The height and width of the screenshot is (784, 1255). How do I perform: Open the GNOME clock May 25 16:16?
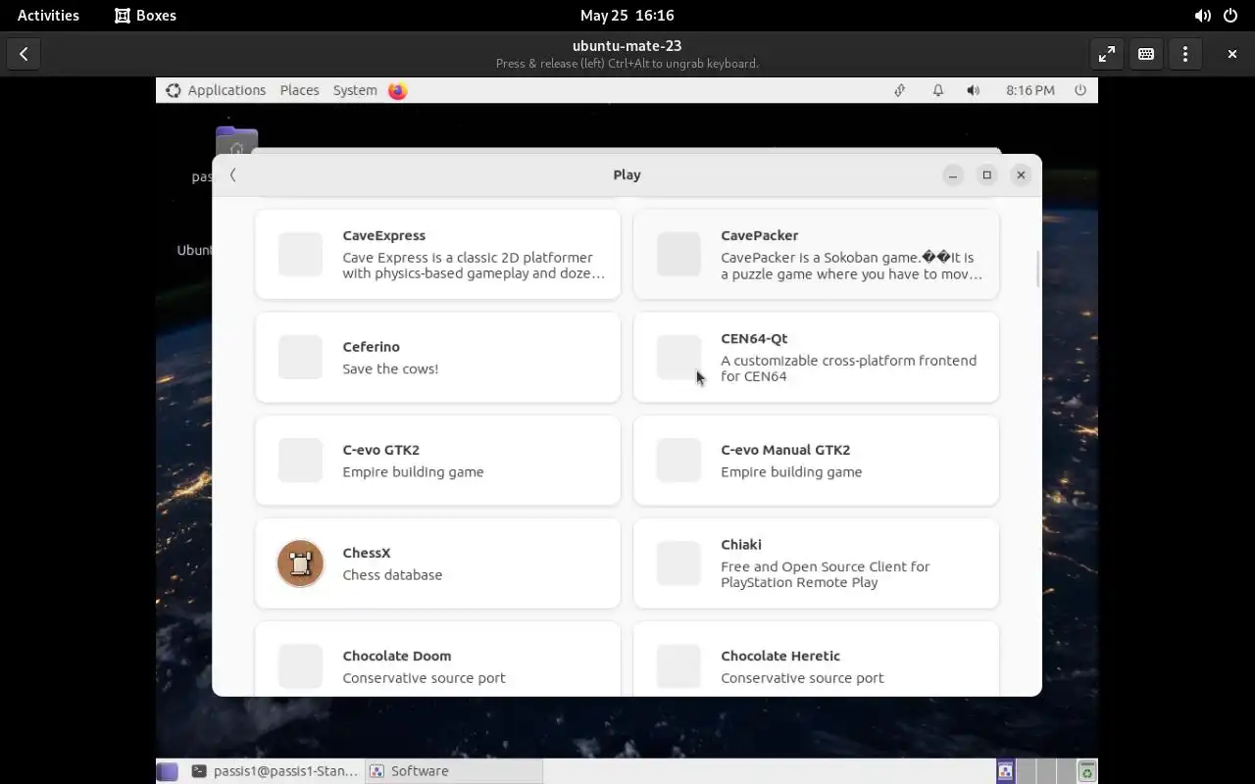click(x=627, y=16)
